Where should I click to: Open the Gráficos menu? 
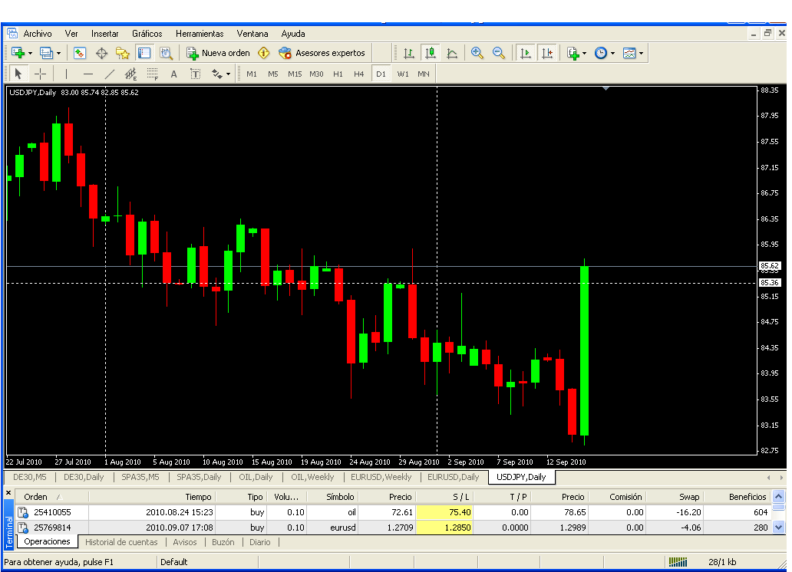click(x=147, y=34)
